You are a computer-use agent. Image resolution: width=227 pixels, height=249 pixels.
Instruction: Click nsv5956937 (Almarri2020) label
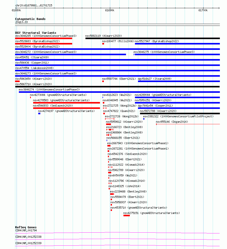129,202
